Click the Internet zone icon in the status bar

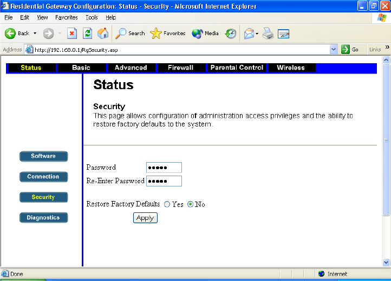[x=322, y=274]
